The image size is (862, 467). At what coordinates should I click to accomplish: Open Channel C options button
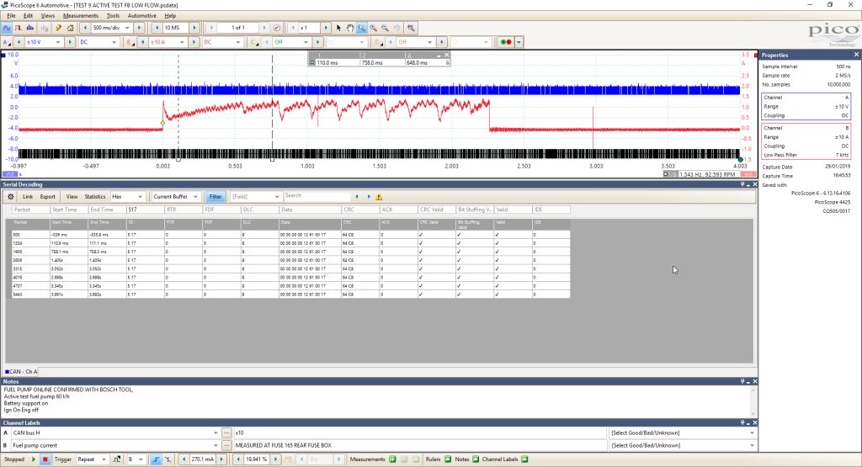(x=254, y=42)
